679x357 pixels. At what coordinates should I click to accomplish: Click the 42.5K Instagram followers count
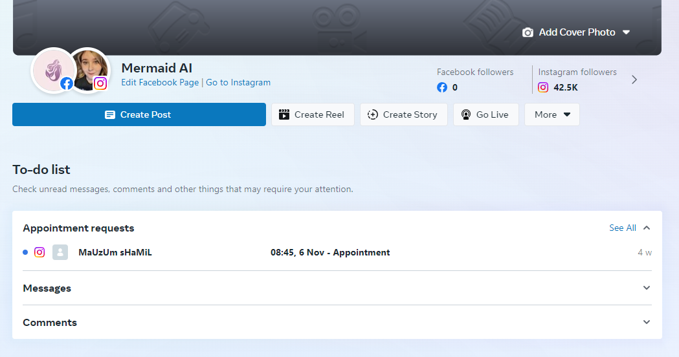coord(566,87)
